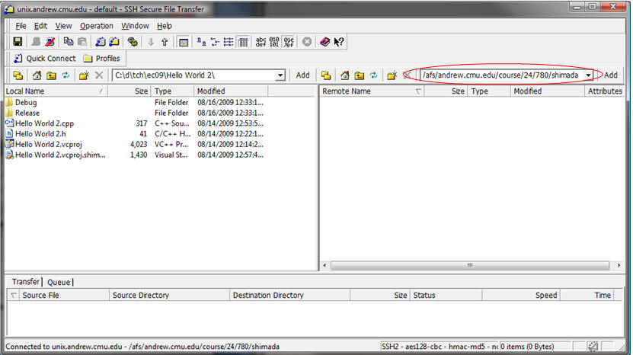Click the remote scrollbar left arrow

[325, 265]
